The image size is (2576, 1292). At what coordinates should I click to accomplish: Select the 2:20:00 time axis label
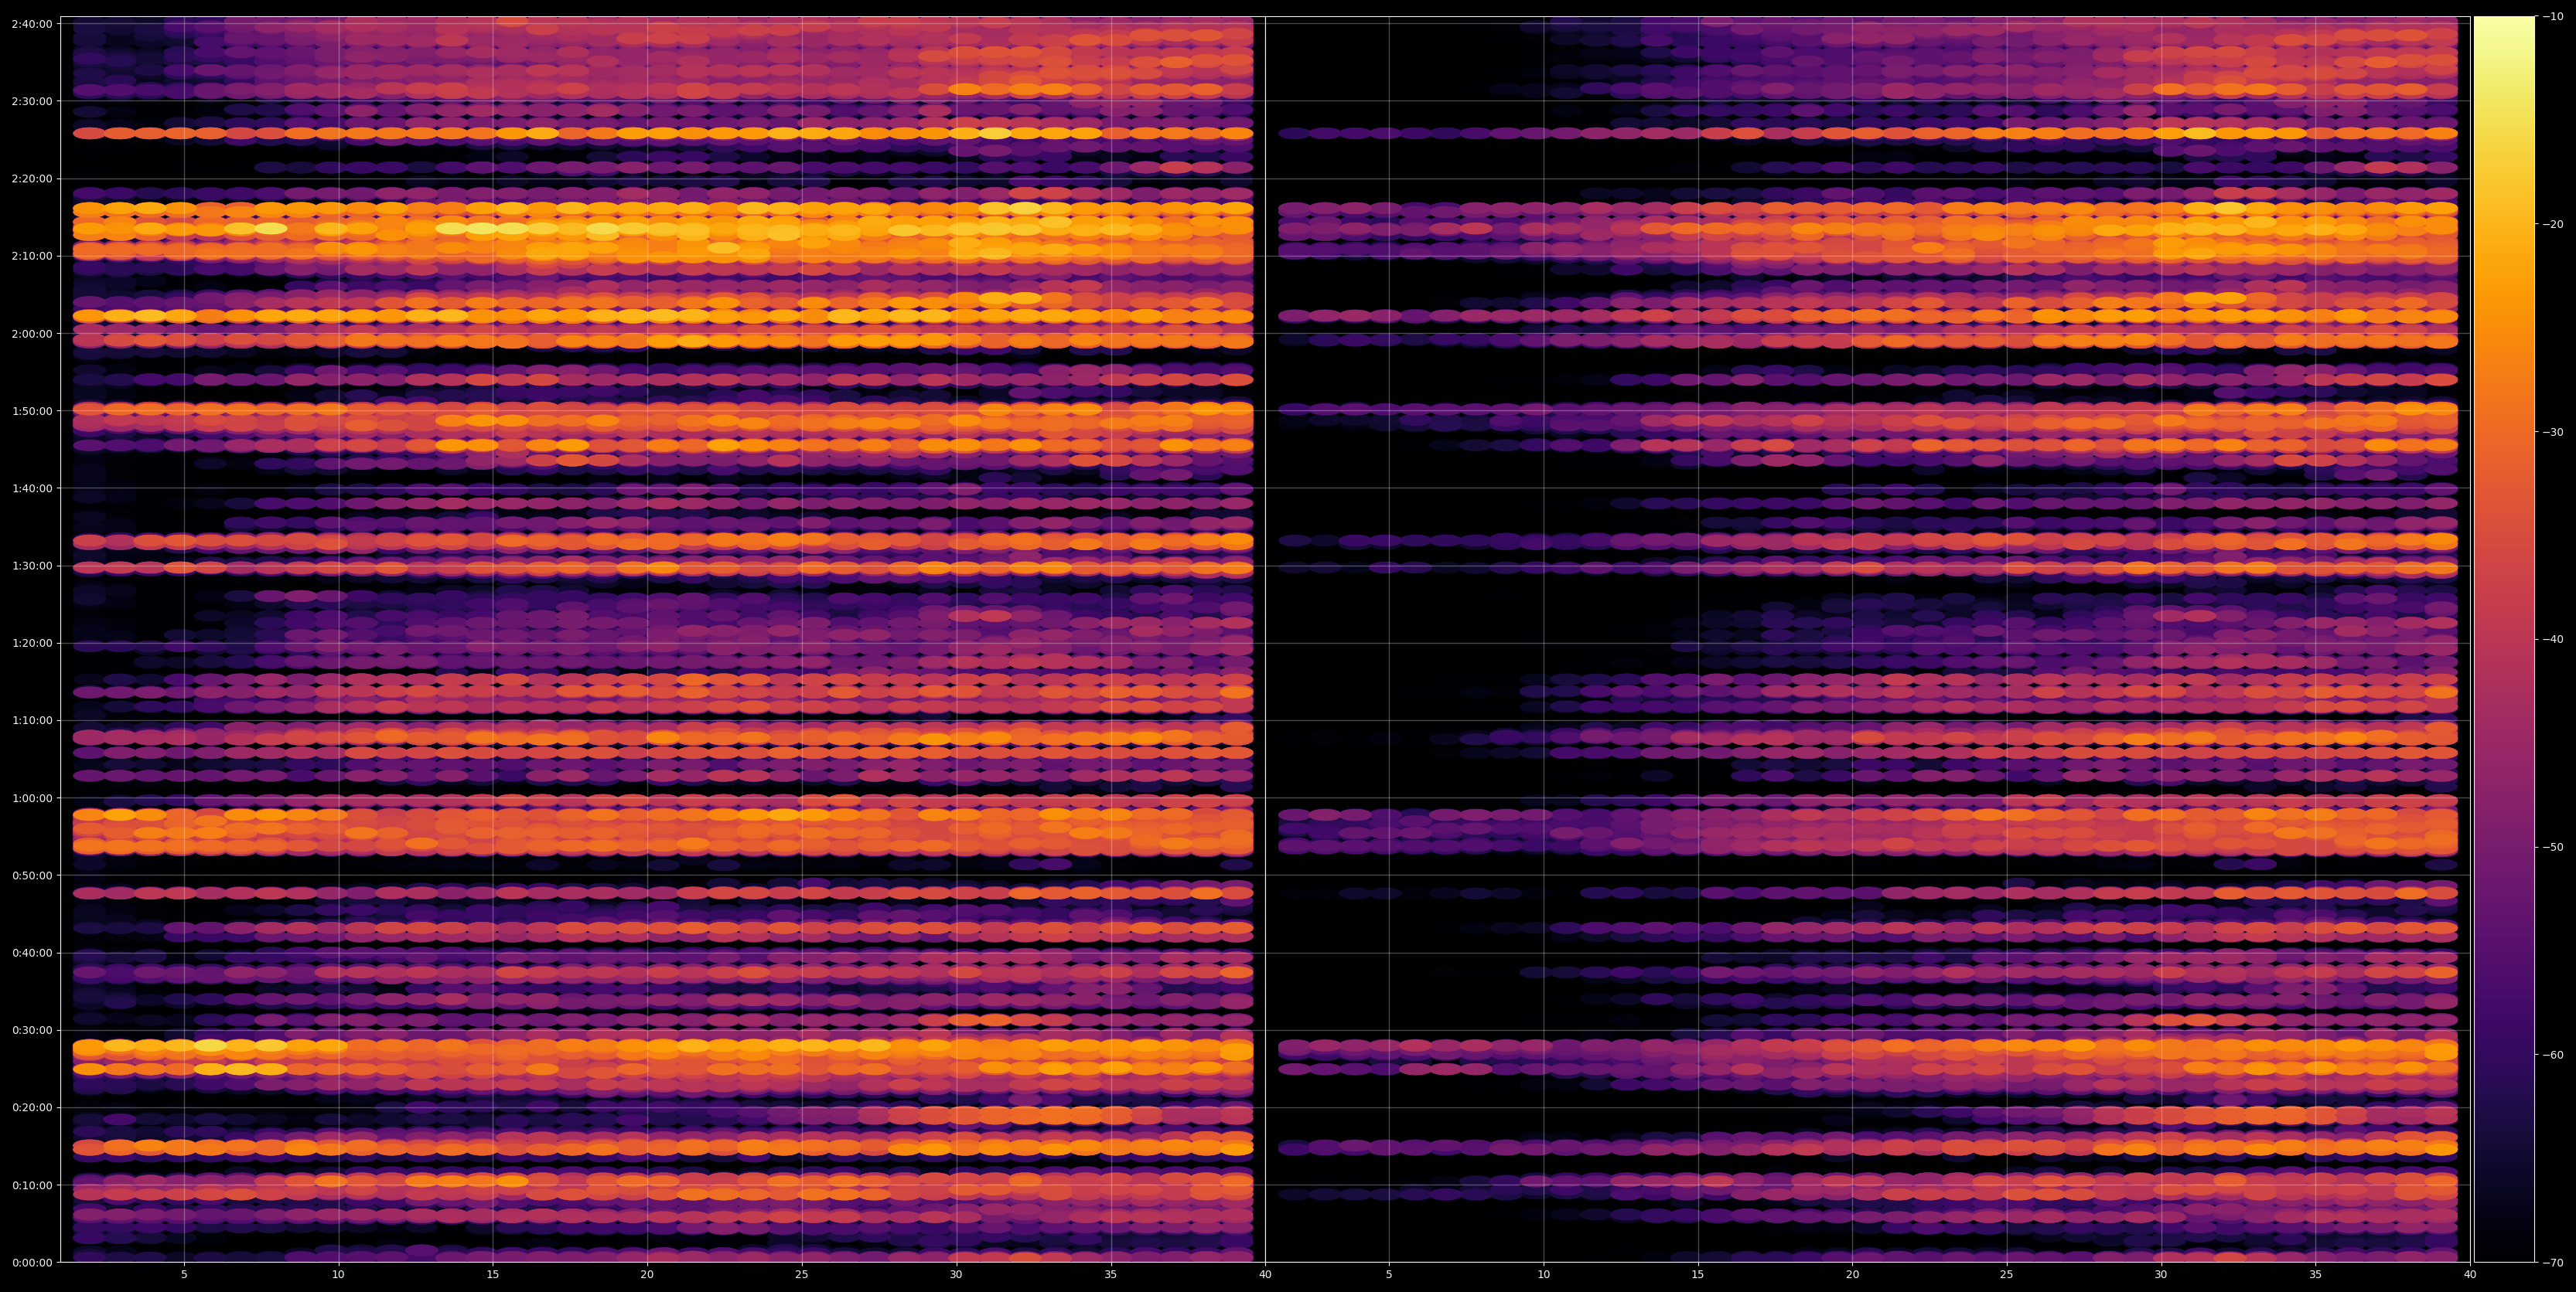coord(32,178)
